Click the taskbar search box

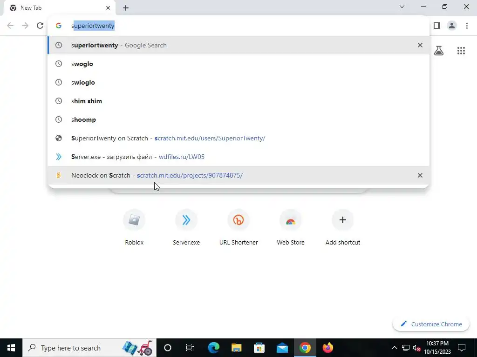click(89, 348)
